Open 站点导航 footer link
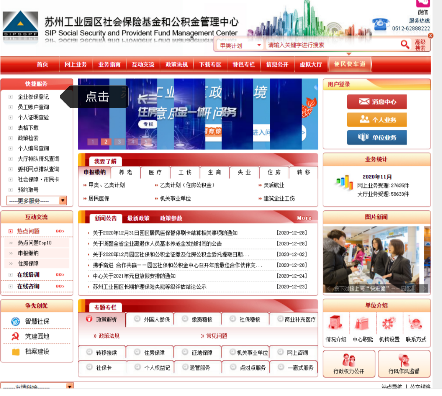The image size is (442, 396). pyautogui.click(x=391, y=386)
